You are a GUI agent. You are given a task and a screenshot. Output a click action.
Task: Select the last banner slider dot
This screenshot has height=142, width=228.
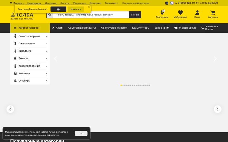click(149, 85)
